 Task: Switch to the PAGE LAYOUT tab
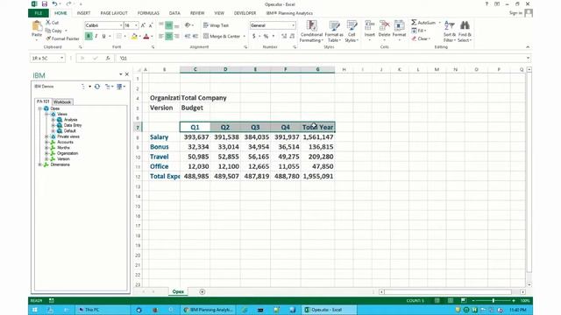coord(114,13)
